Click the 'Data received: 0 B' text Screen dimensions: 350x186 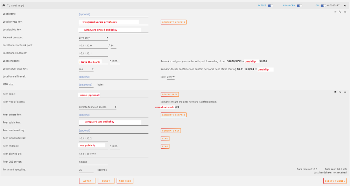(307, 169)
